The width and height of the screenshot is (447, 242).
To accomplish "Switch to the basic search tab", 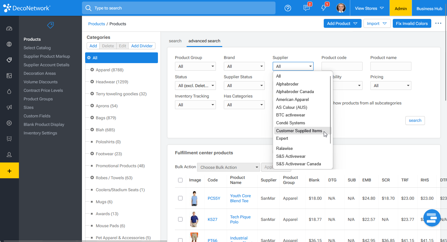I will (175, 41).
